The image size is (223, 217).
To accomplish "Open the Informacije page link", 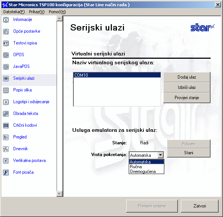I will click(x=23, y=19).
